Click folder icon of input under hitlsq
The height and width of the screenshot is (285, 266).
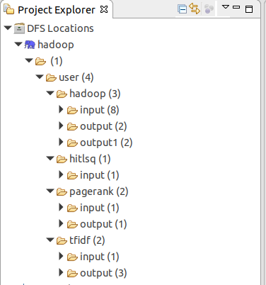point(72,175)
